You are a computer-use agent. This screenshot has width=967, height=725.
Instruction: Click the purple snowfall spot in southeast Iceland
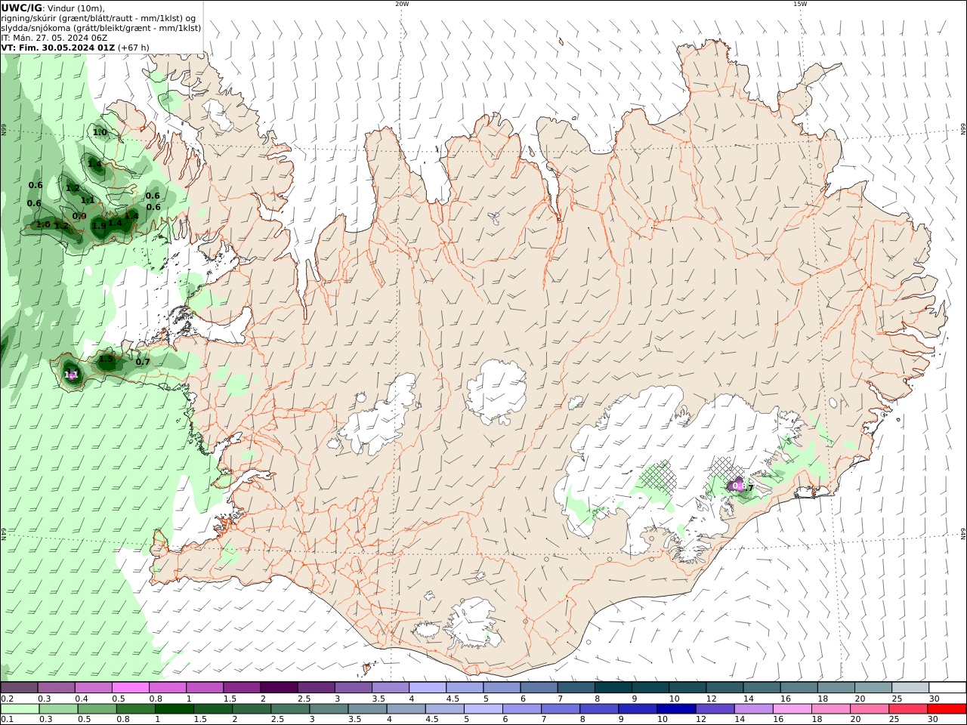point(735,485)
